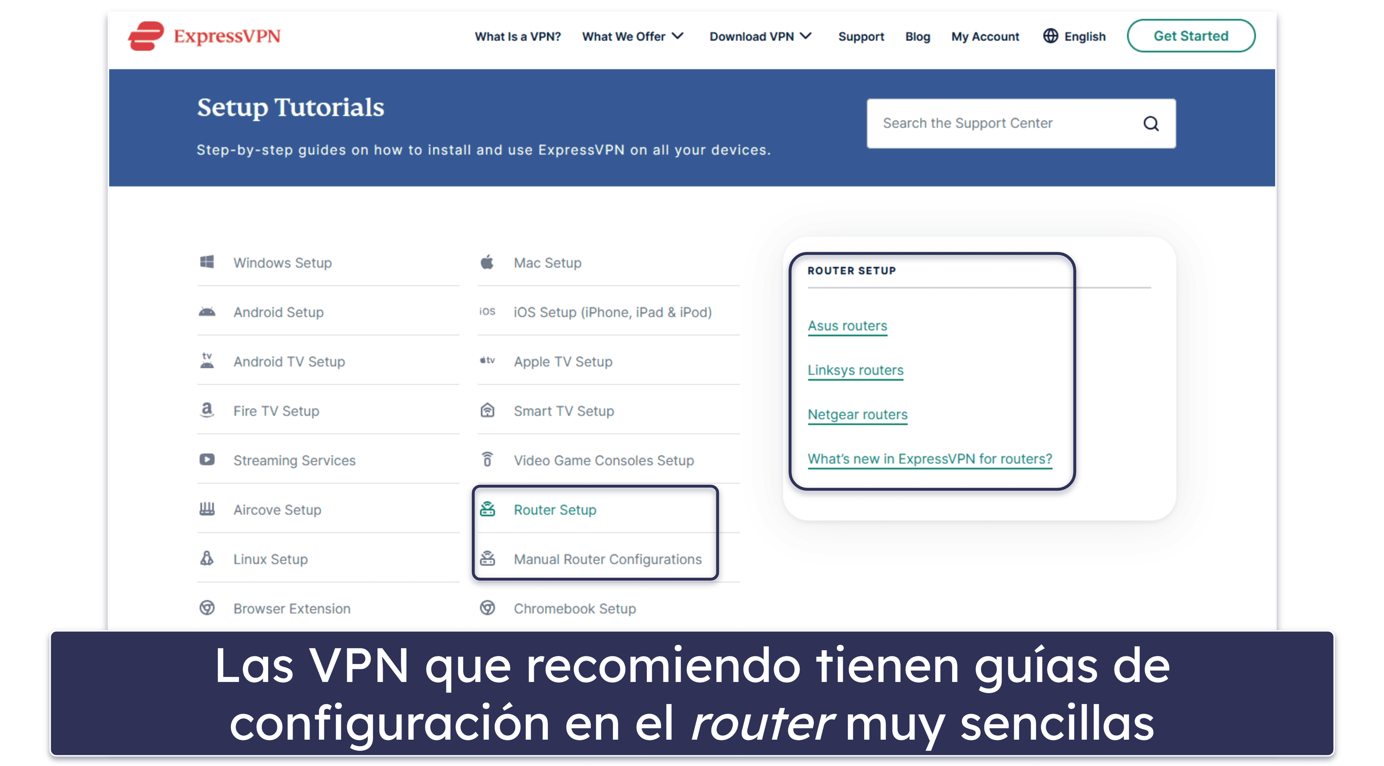Open the Asus routers setup link

(846, 325)
